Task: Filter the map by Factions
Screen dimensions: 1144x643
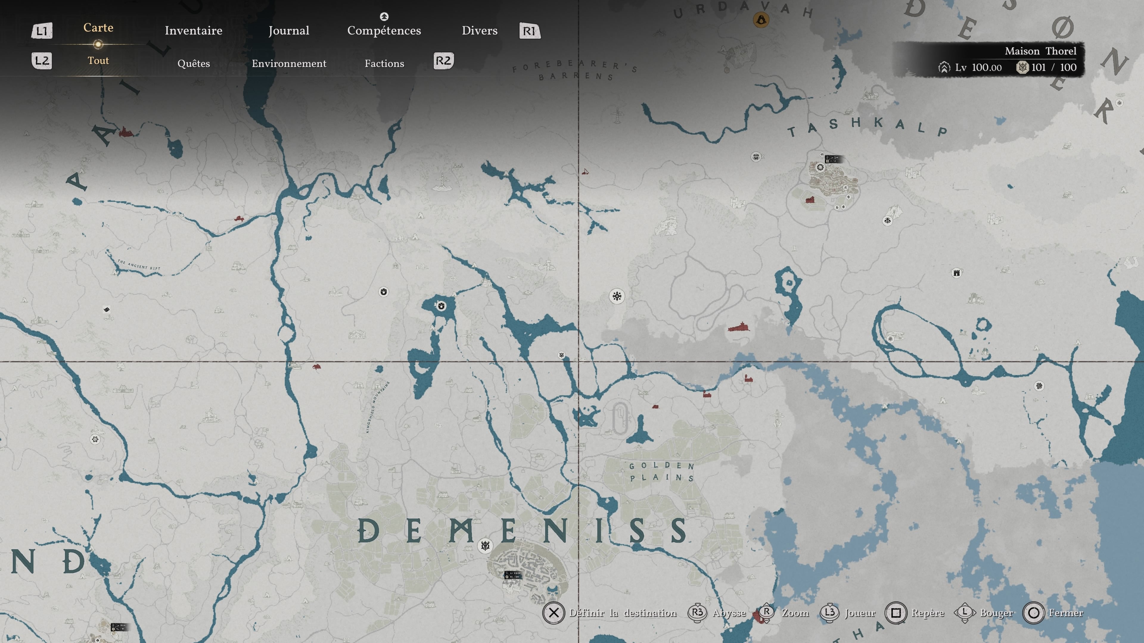Action: coord(385,63)
